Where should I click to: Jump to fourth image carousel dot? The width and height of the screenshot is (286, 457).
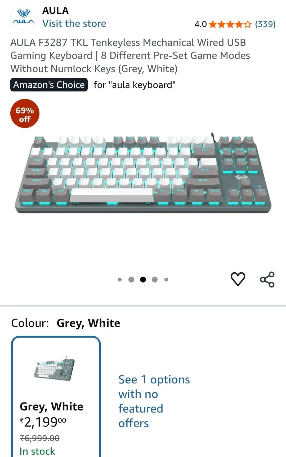(x=155, y=279)
